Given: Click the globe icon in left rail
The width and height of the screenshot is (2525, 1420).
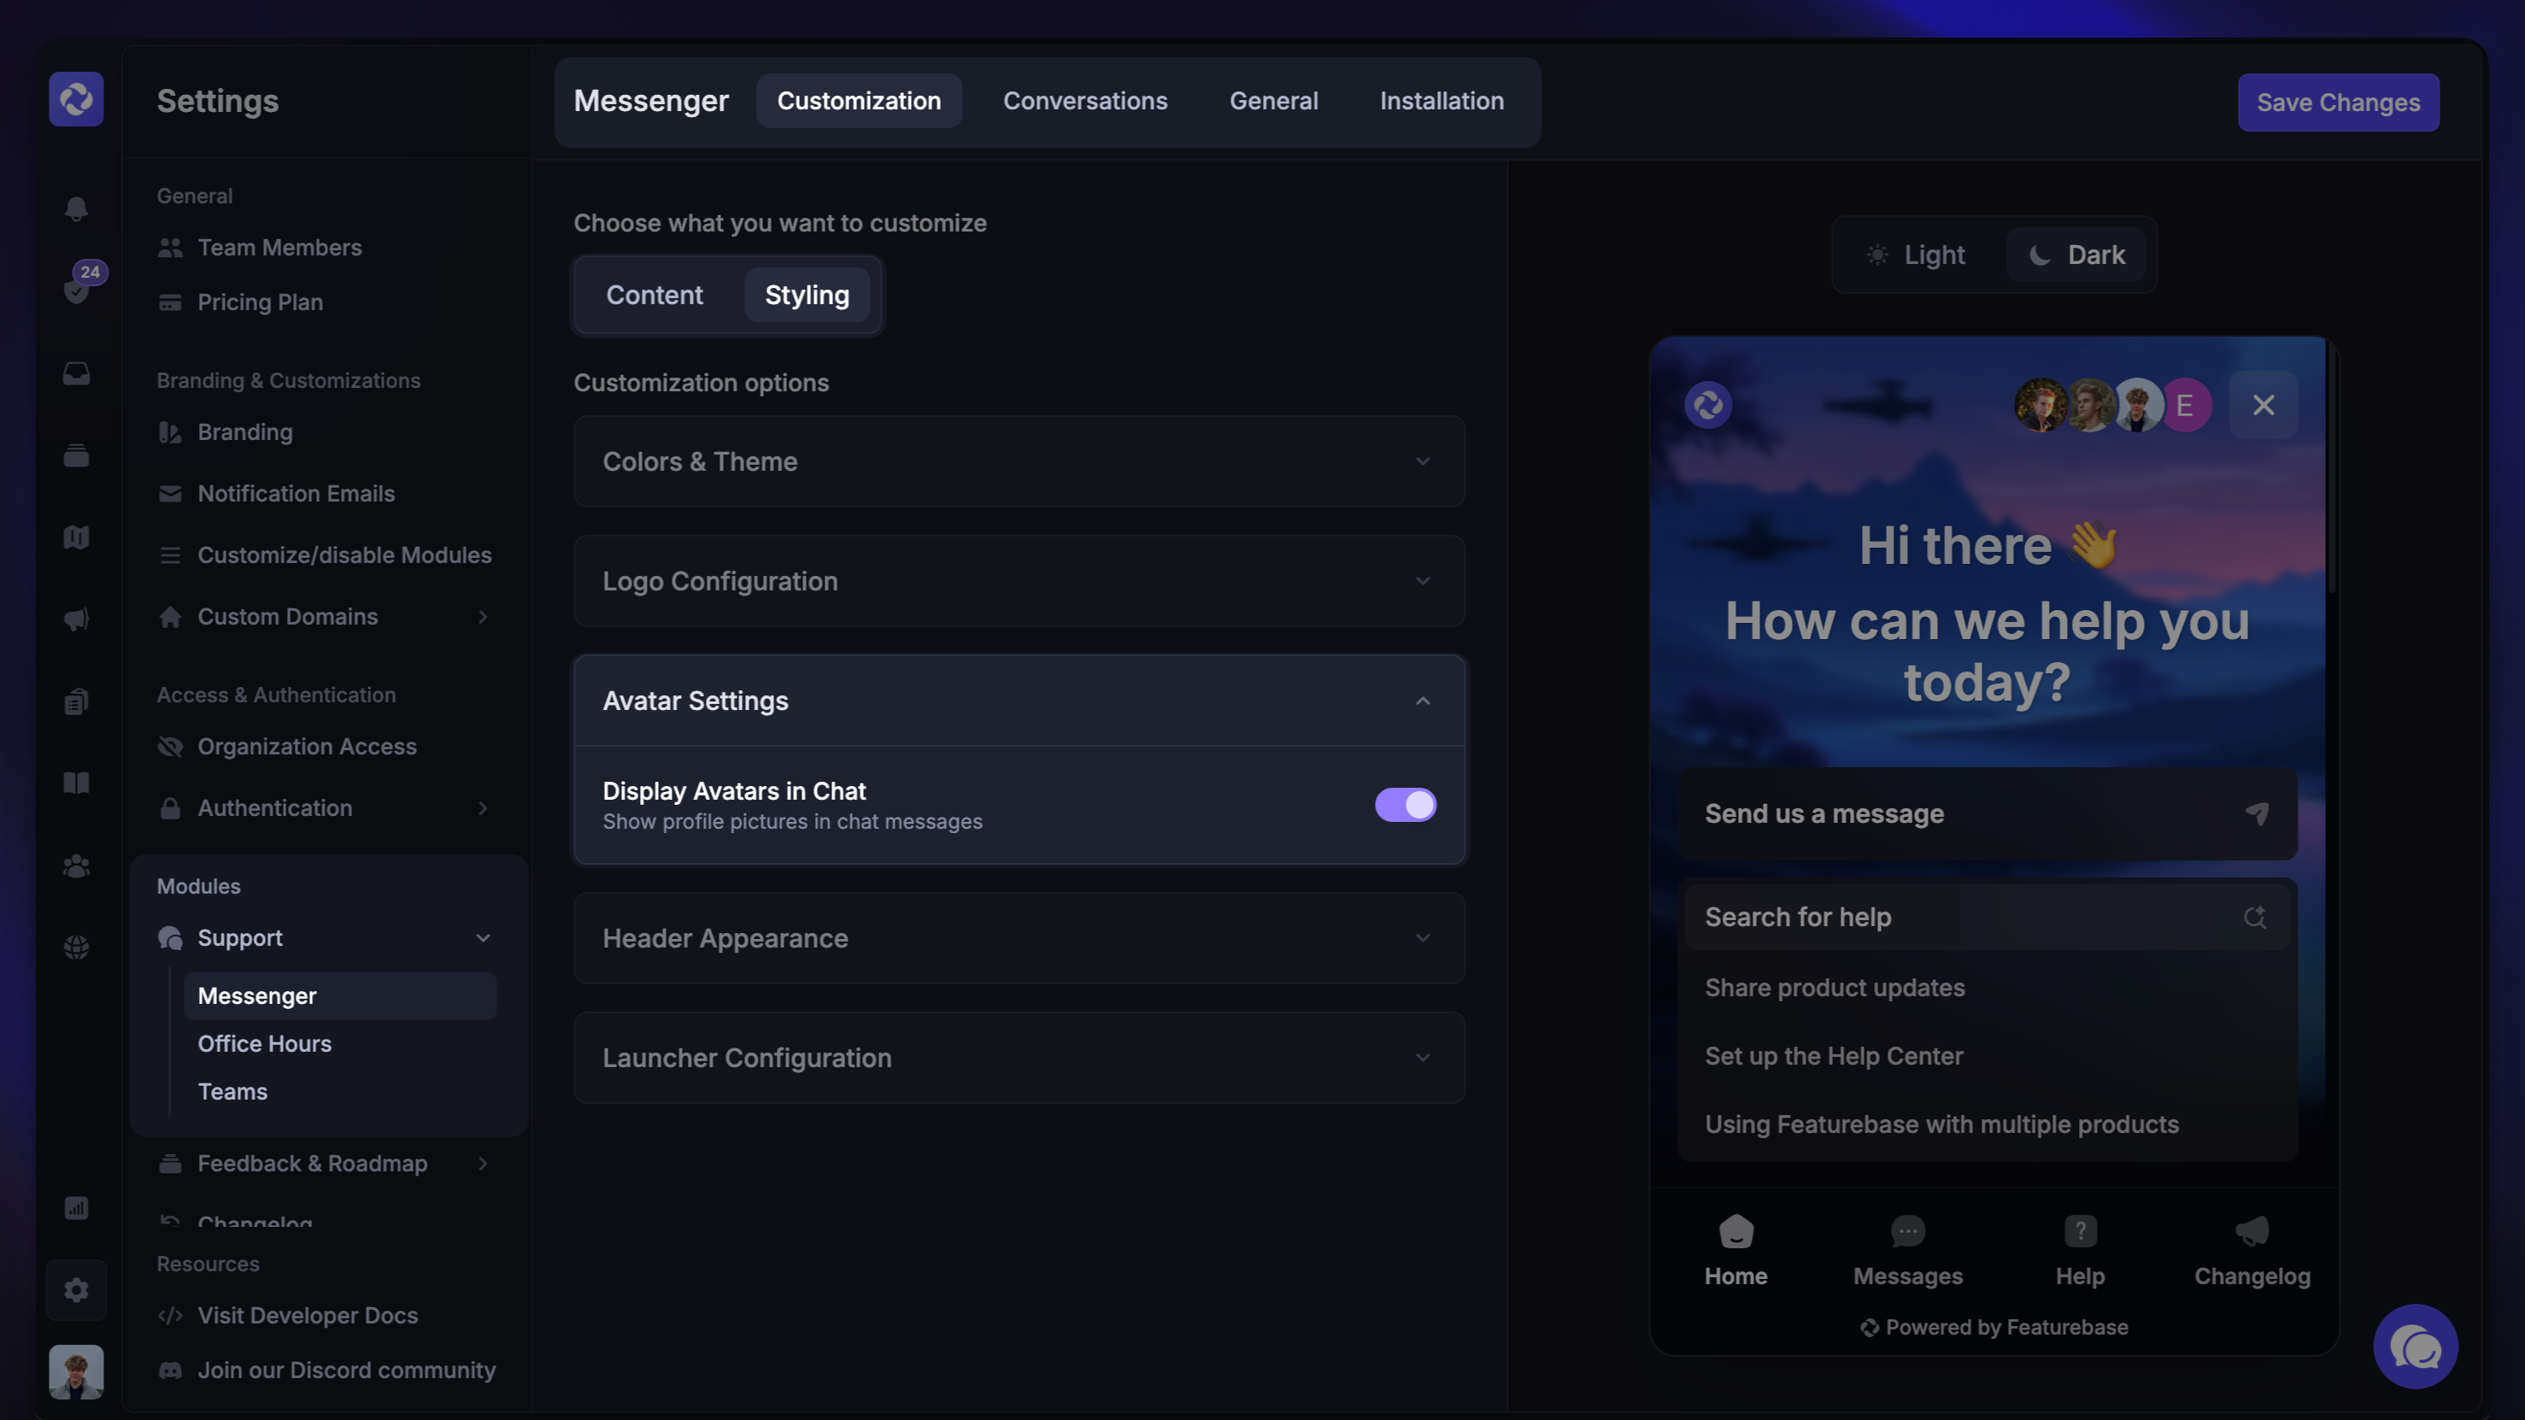Looking at the screenshot, I should point(76,948).
